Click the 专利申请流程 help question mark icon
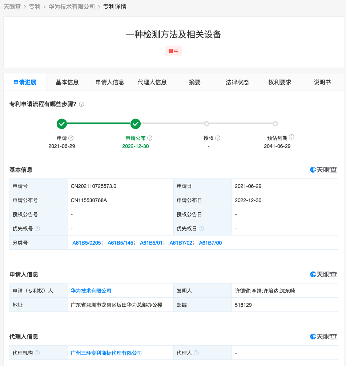The width and height of the screenshot is (346, 366). (x=82, y=104)
